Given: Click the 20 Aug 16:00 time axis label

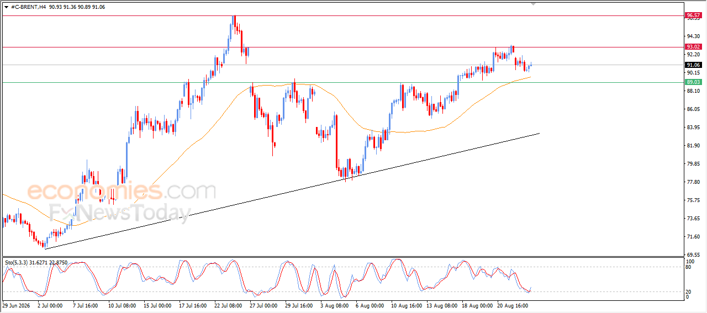Looking at the screenshot, I should 513,305.
